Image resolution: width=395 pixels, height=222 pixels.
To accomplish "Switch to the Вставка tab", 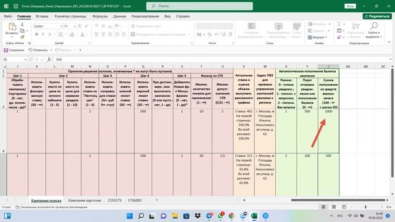I will pyautogui.click(x=42, y=16).
